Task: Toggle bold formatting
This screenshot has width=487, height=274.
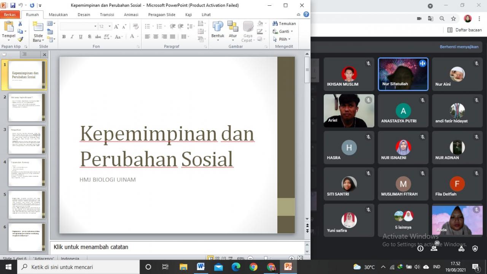Action: click(x=64, y=37)
